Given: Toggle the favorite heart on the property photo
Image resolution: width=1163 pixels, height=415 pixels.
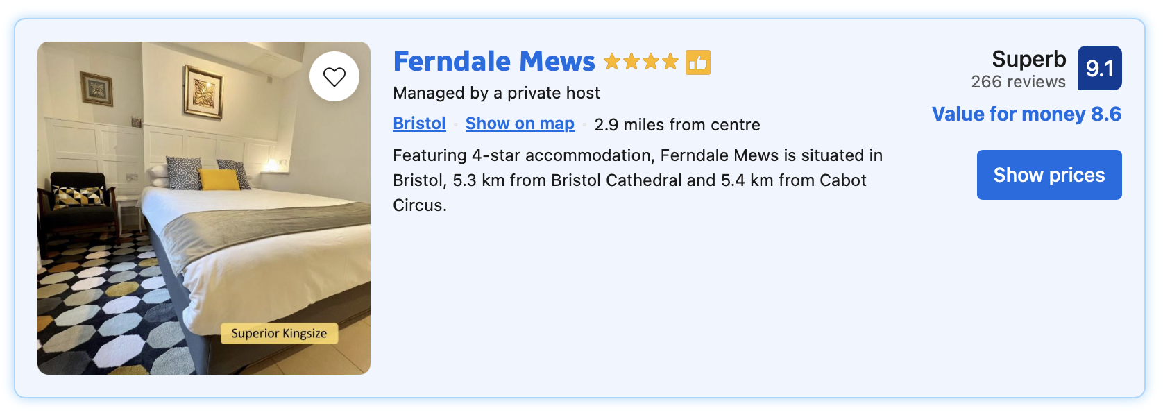Looking at the screenshot, I should pos(335,77).
